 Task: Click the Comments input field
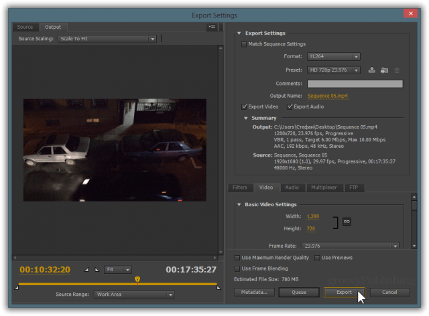[x=355, y=84]
